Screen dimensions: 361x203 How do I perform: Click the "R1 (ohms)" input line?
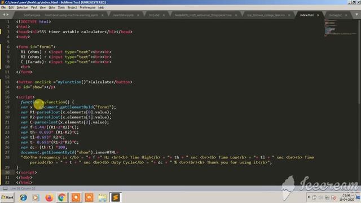coord(66,52)
